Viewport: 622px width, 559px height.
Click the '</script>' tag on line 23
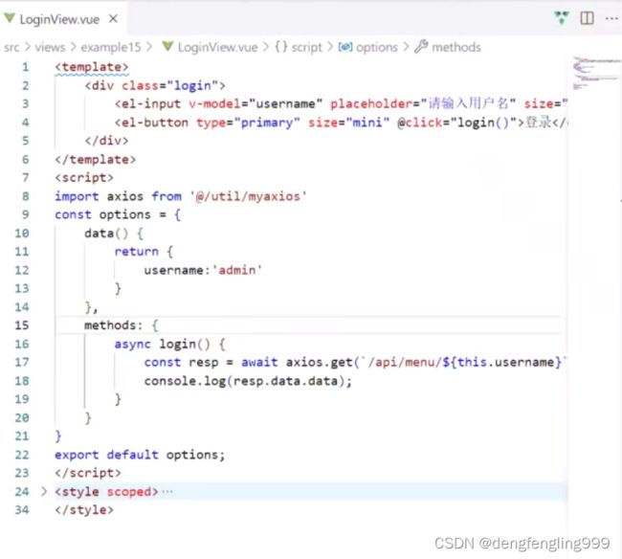88,473
